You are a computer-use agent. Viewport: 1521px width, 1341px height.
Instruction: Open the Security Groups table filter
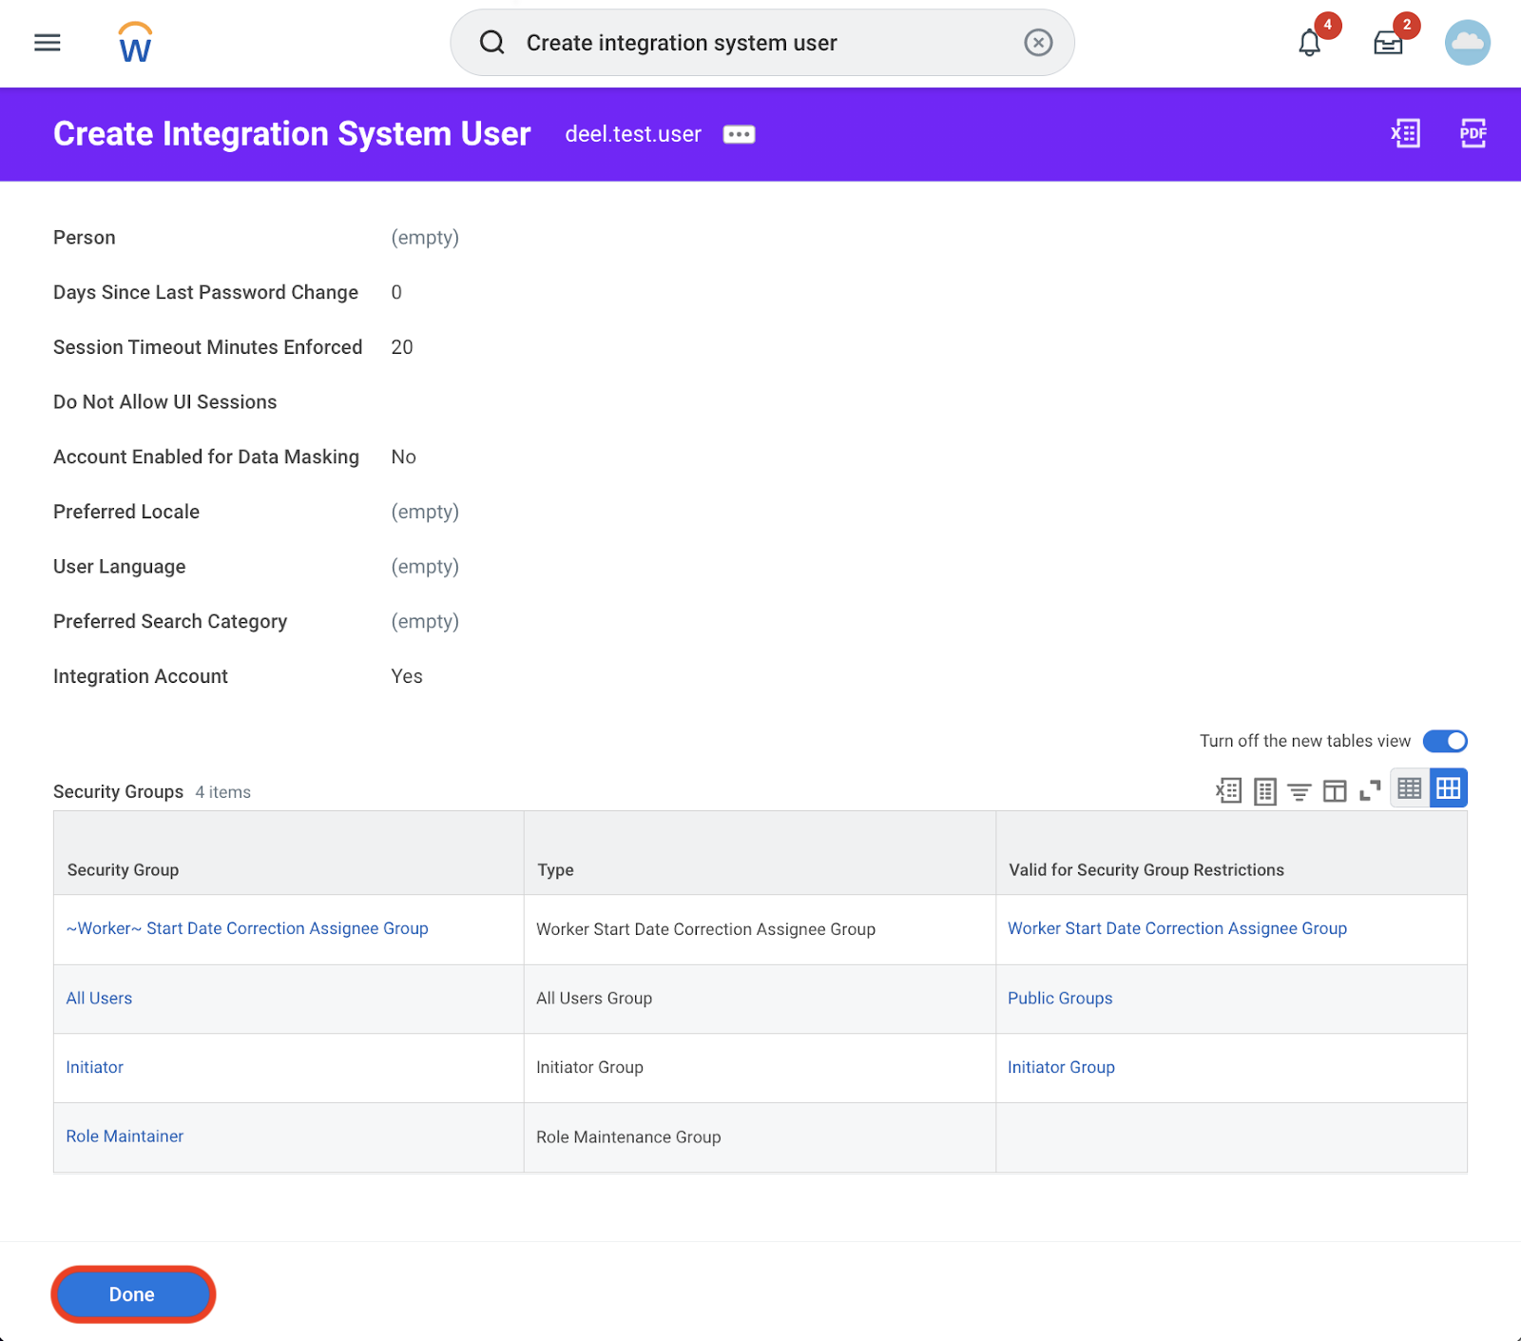(x=1300, y=791)
